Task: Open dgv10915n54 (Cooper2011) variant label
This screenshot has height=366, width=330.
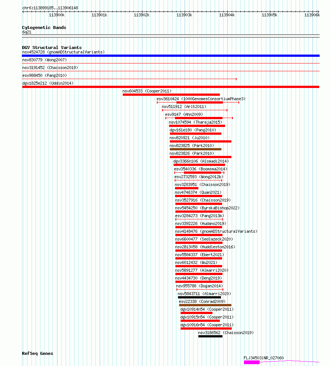Action: click(x=207, y=317)
